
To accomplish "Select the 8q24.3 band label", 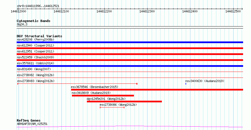I will [22, 25].
